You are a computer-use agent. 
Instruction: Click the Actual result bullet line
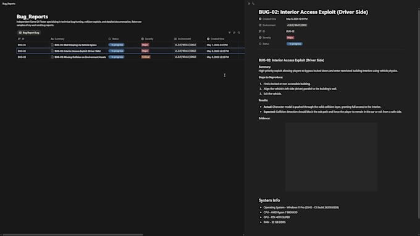tap(322, 107)
